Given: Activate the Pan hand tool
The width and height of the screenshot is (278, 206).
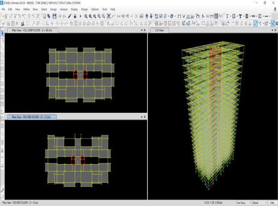Looking at the screenshot, I should point(109,16).
